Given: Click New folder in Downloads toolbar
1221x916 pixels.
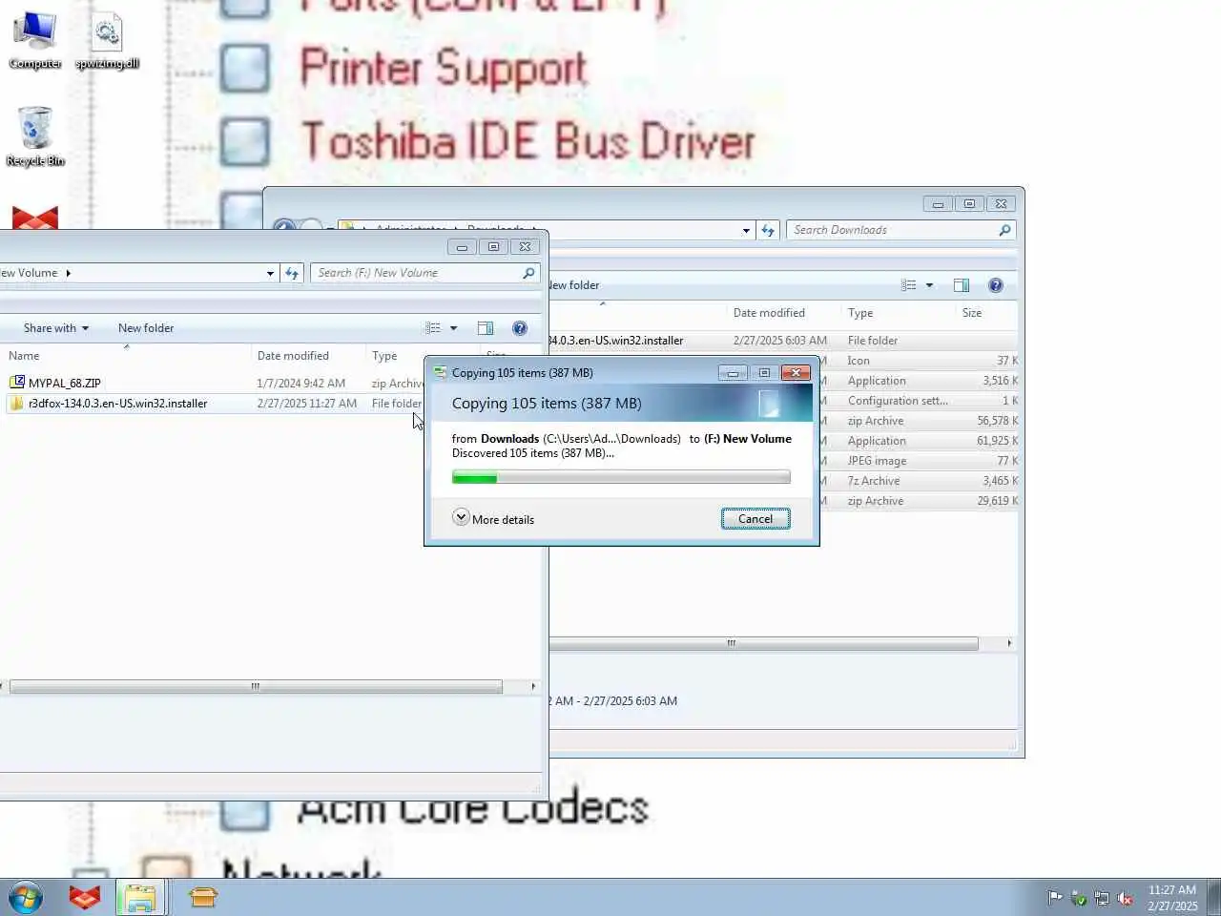Looking at the screenshot, I should click(x=574, y=285).
